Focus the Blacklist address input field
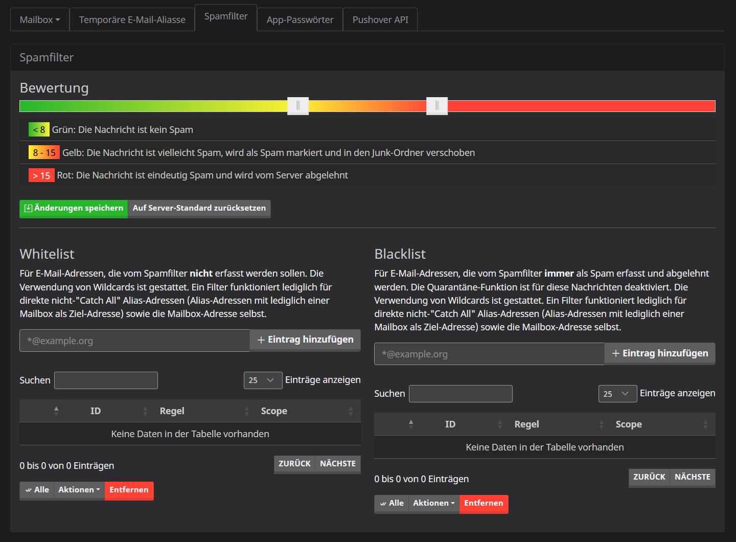The width and height of the screenshot is (736, 542). (489, 354)
